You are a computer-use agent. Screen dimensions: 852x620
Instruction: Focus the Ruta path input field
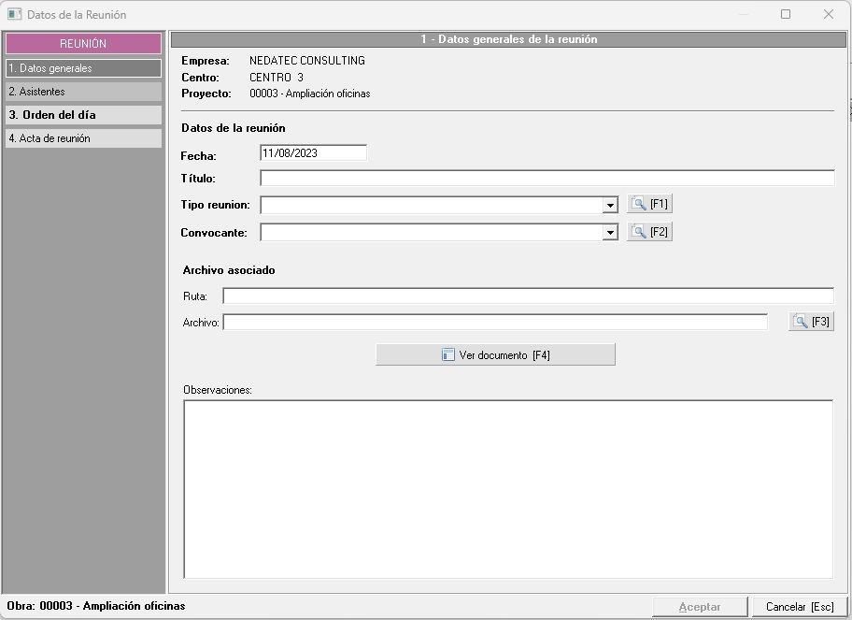click(x=527, y=296)
